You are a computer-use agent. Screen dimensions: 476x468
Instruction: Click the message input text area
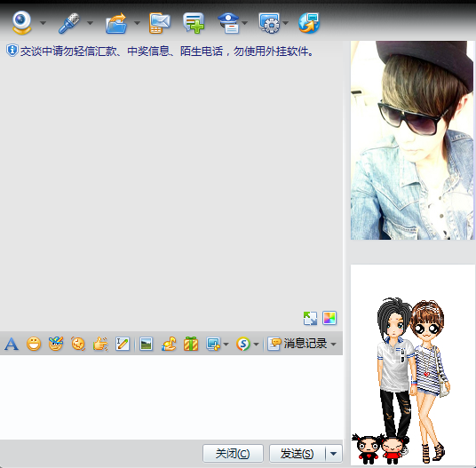click(x=171, y=397)
